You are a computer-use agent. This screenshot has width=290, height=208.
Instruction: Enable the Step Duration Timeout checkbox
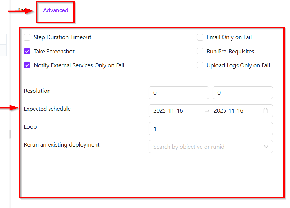pyautogui.click(x=27, y=37)
